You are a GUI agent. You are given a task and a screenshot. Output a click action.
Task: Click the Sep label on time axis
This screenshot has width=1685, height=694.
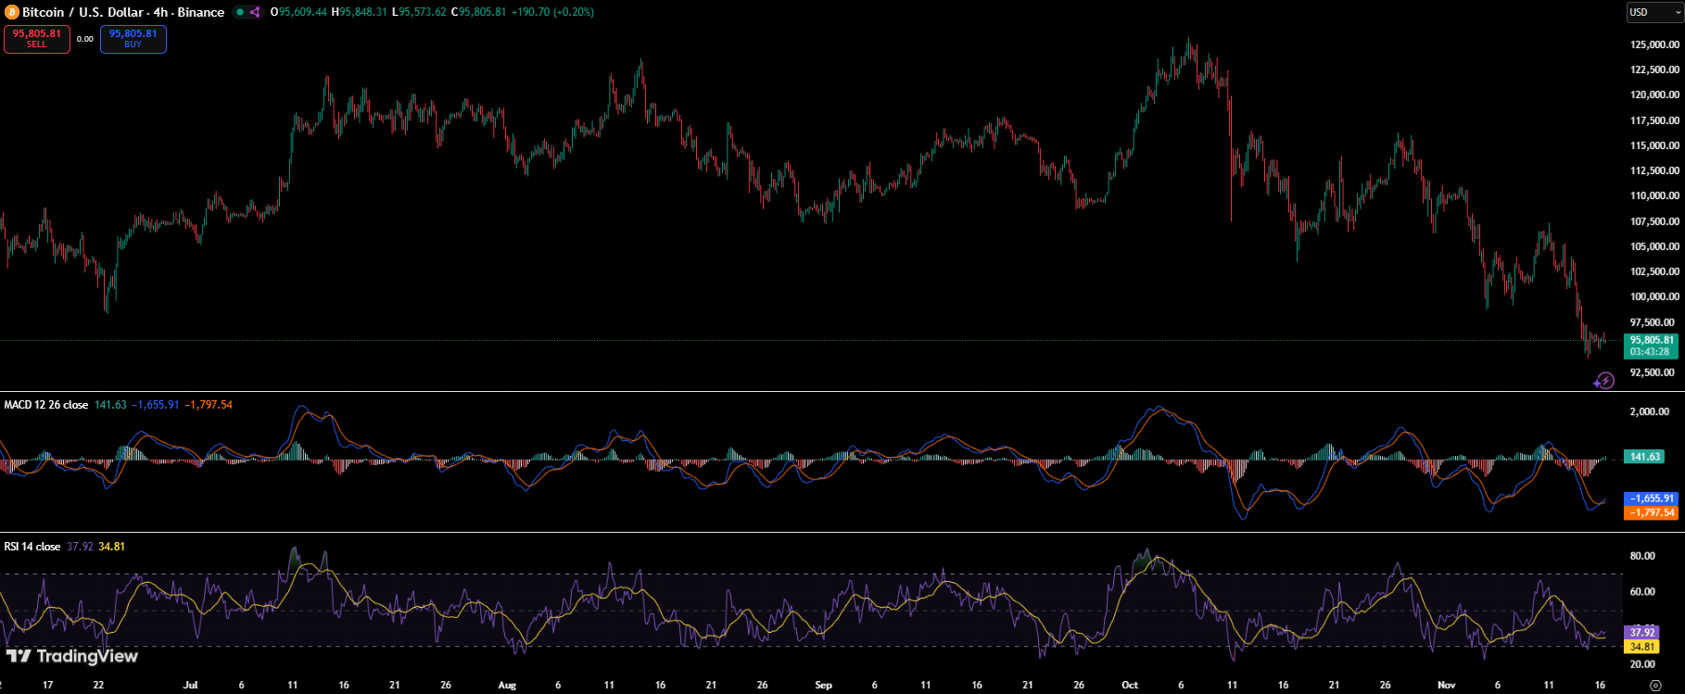823,685
